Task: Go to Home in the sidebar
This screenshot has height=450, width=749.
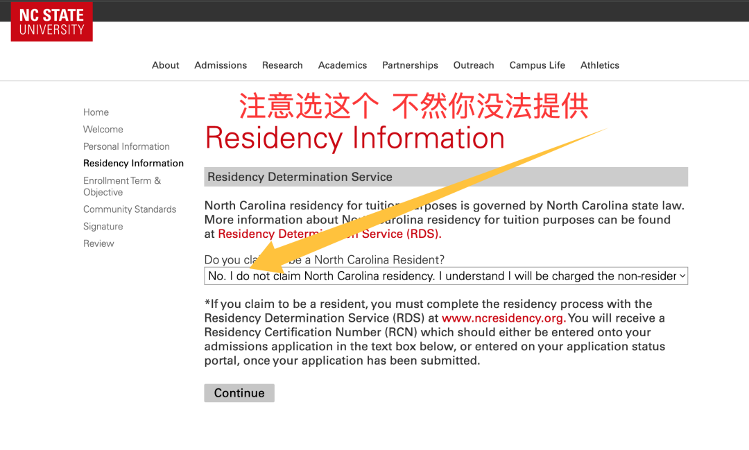Action: pos(96,112)
